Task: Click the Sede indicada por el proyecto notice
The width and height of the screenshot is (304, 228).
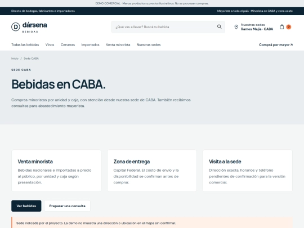Action: [152, 223]
